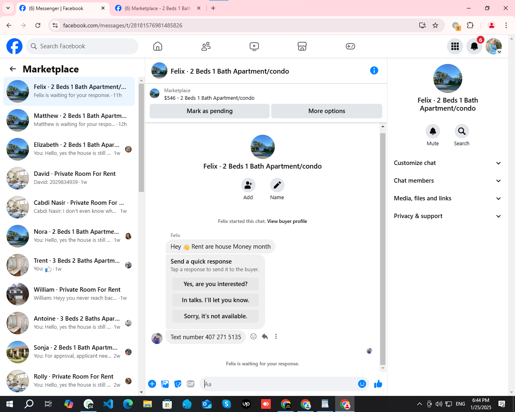Select the Messenger | Facebook browser tab
Screen dimensions: 515x412
click(62, 8)
